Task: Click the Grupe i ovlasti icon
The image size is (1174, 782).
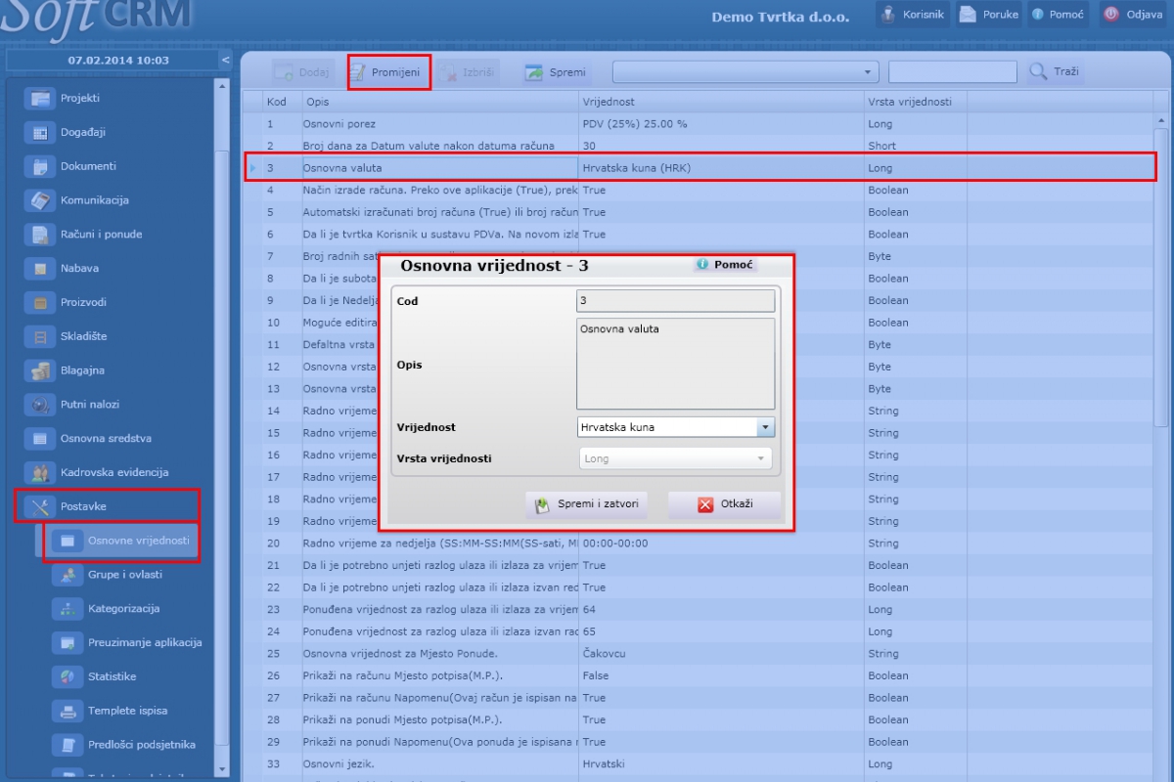Action: click(68, 575)
